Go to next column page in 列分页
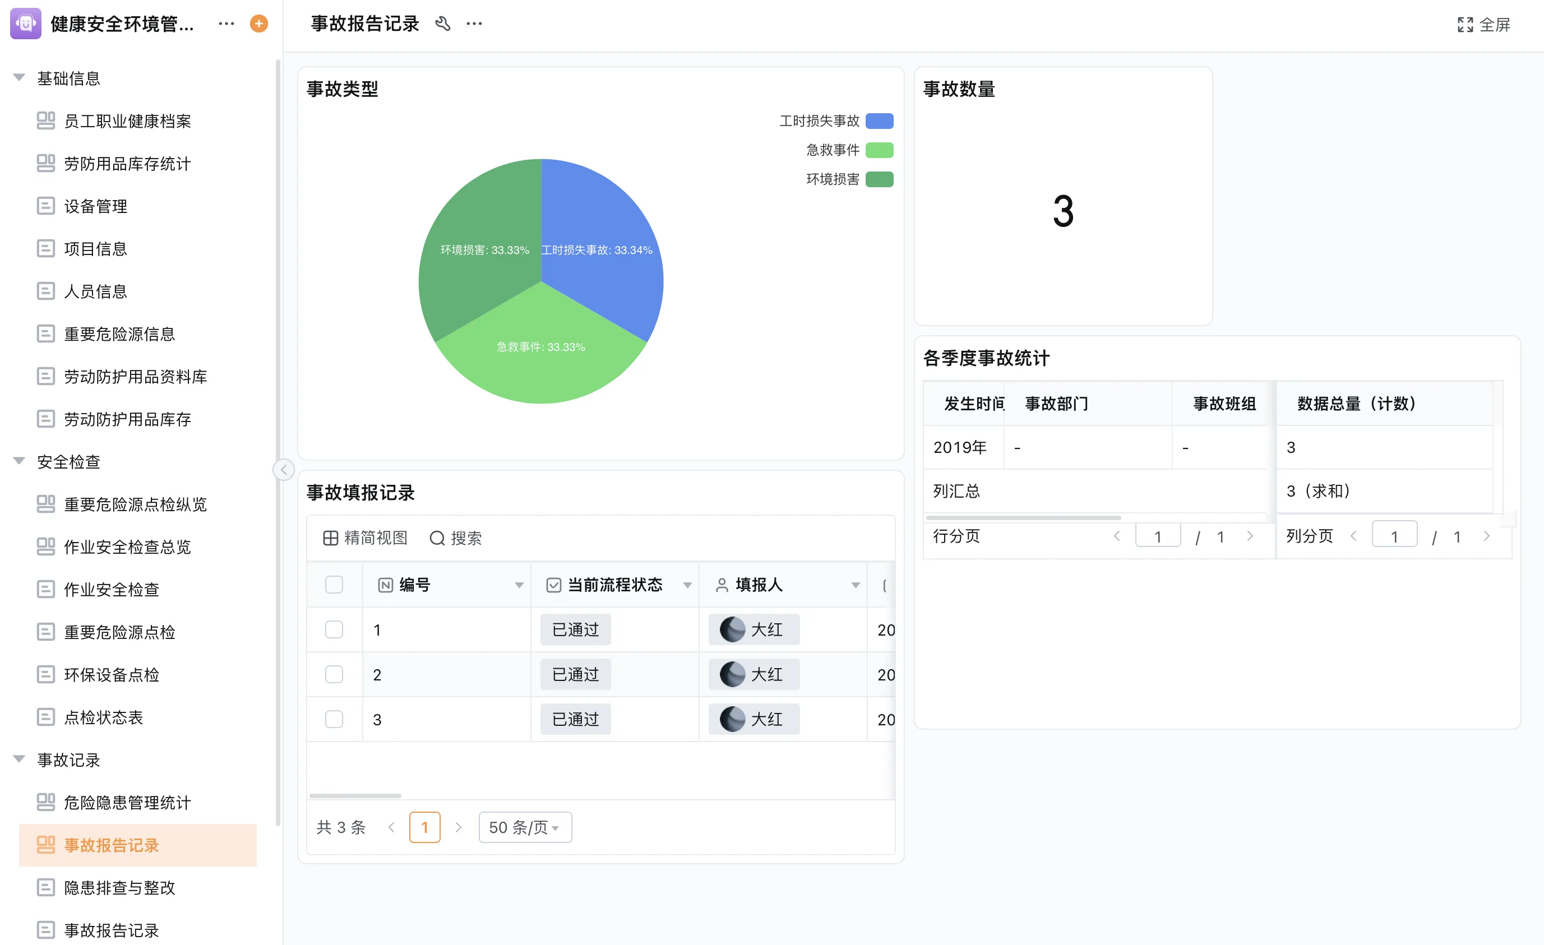This screenshot has height=945, width=1544. click(x=1486, y=536)
